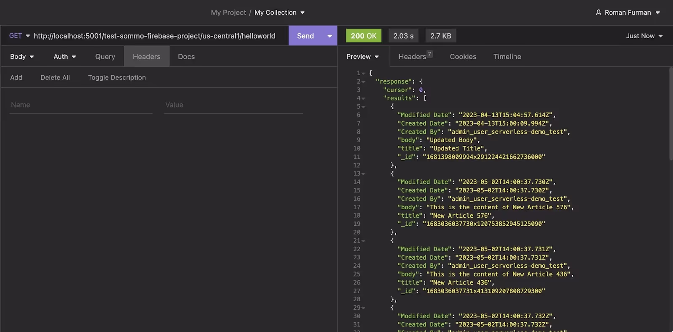Click the body value on line 25
The height and width of the screenshot is (332, 673).
point(498,274)
